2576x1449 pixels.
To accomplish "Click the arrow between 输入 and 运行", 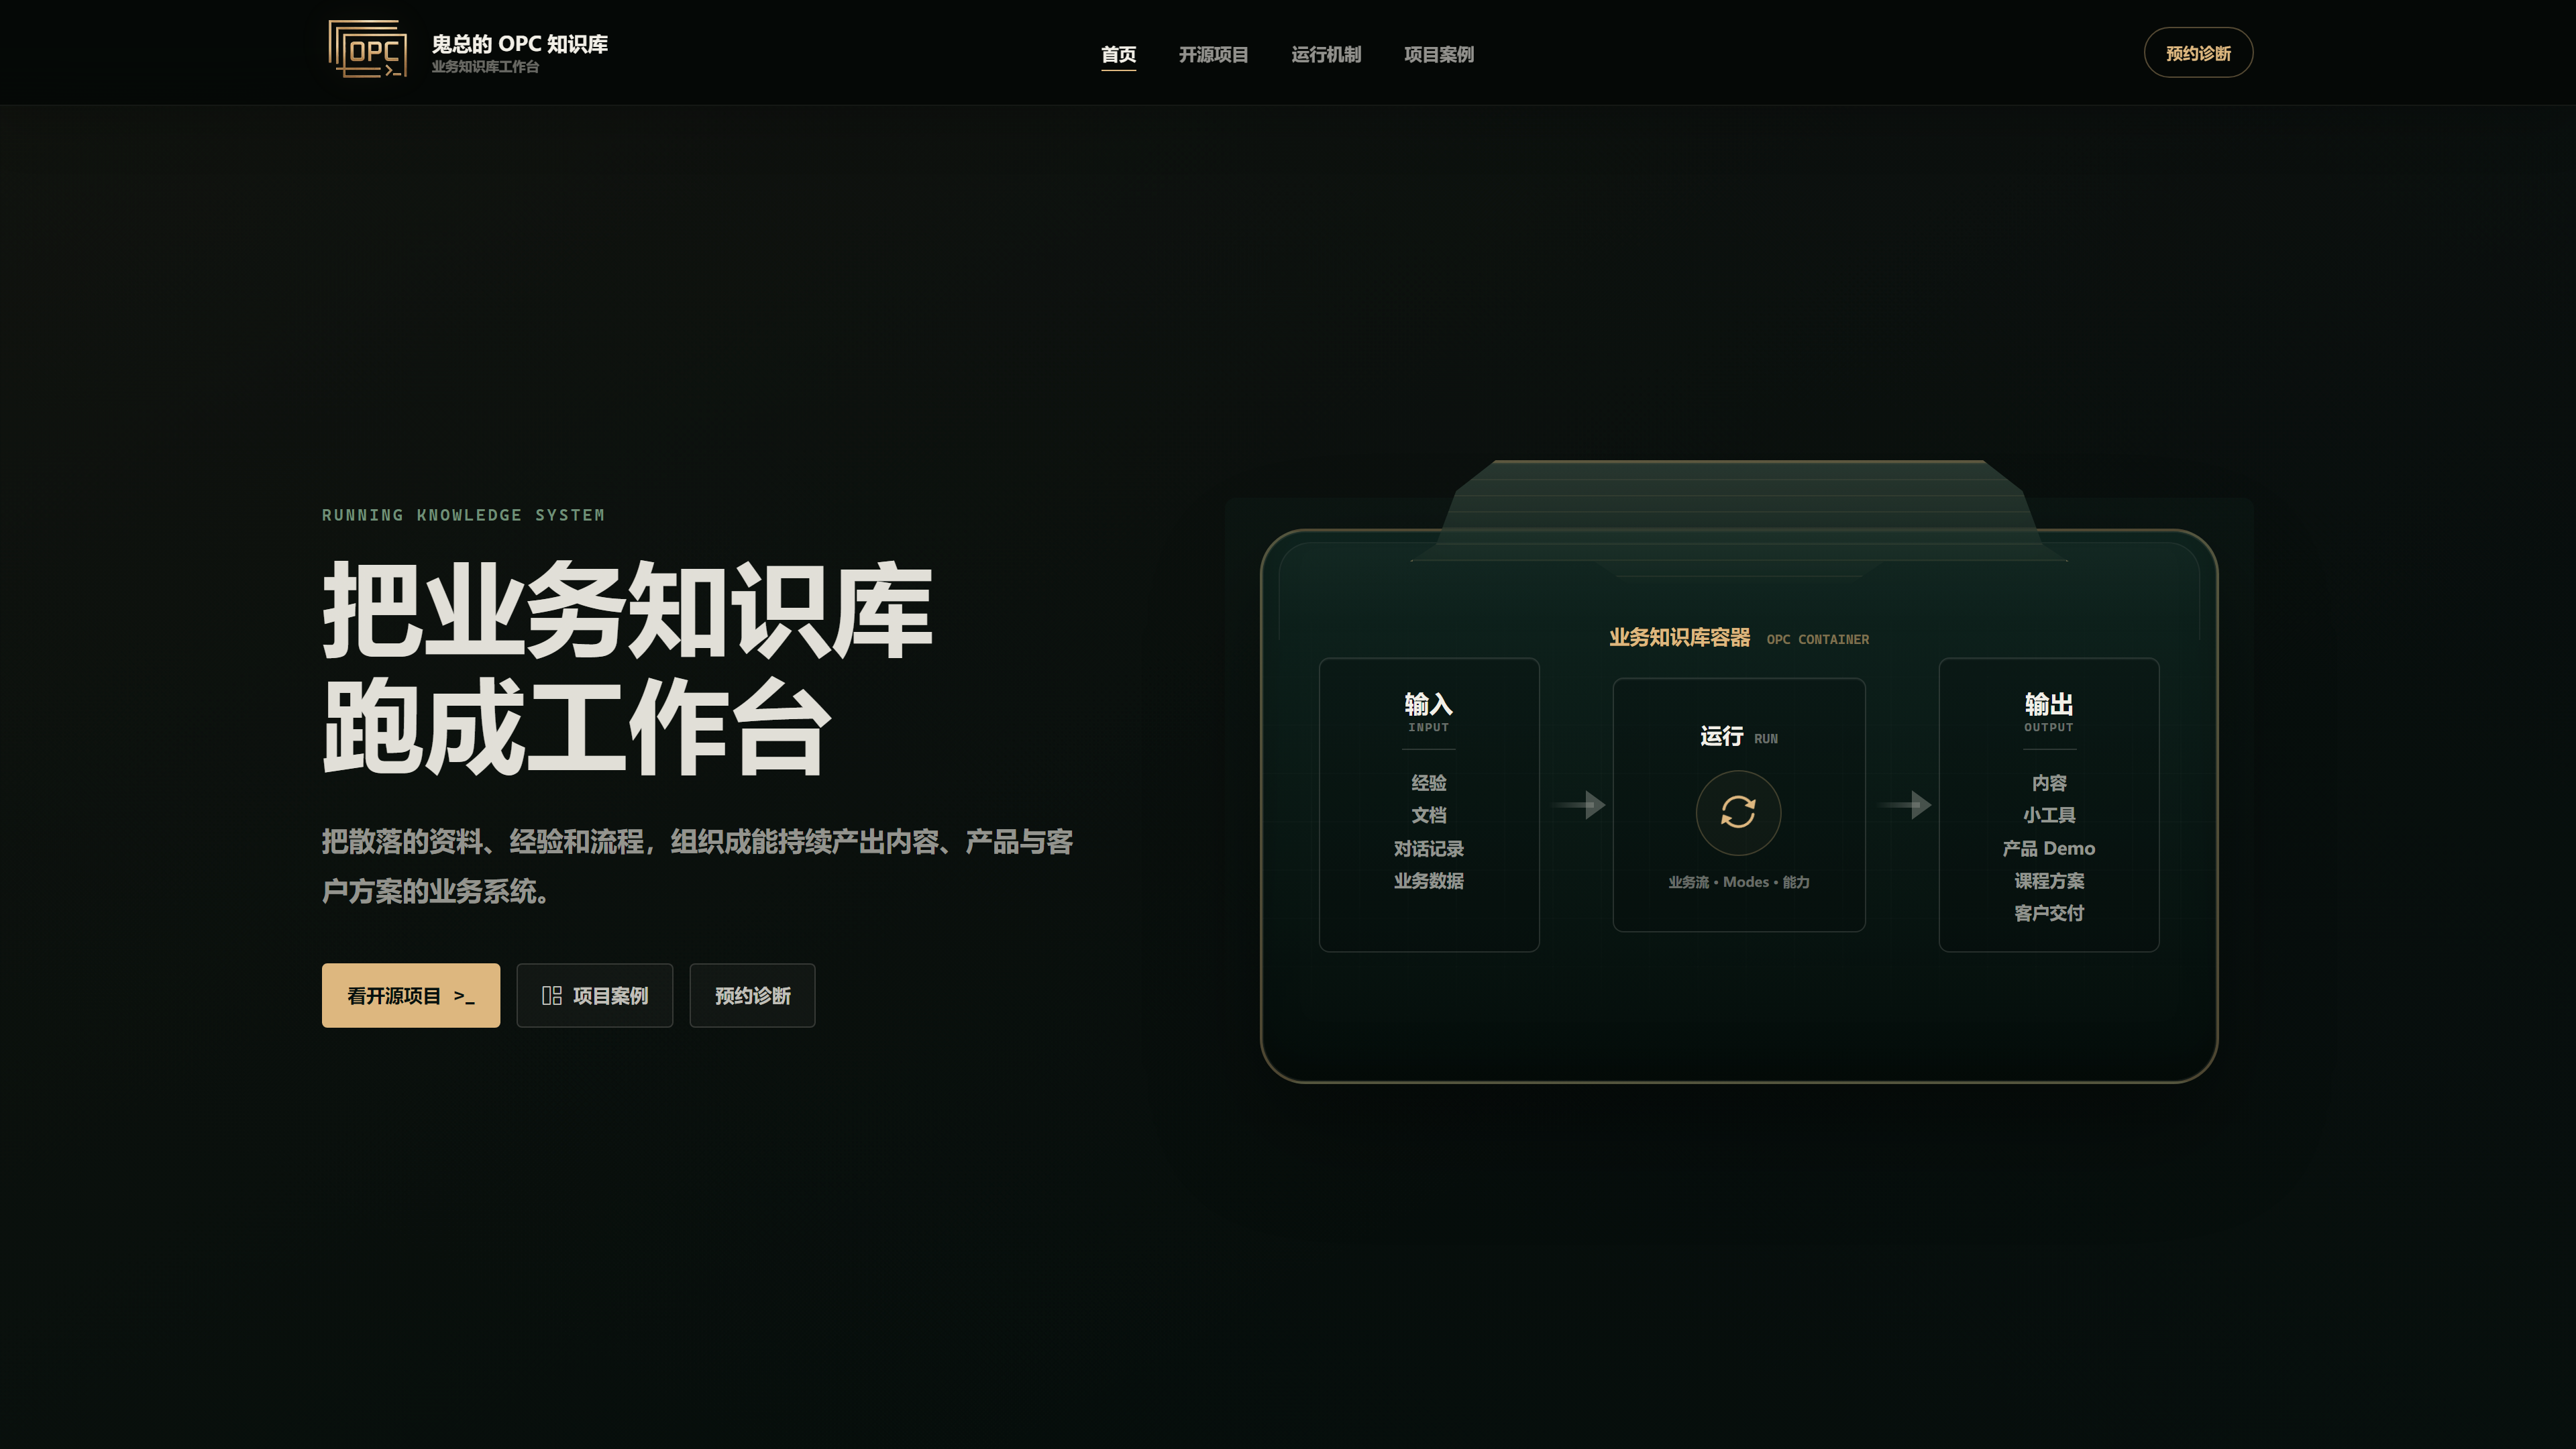I will (x=1579, y=804).
